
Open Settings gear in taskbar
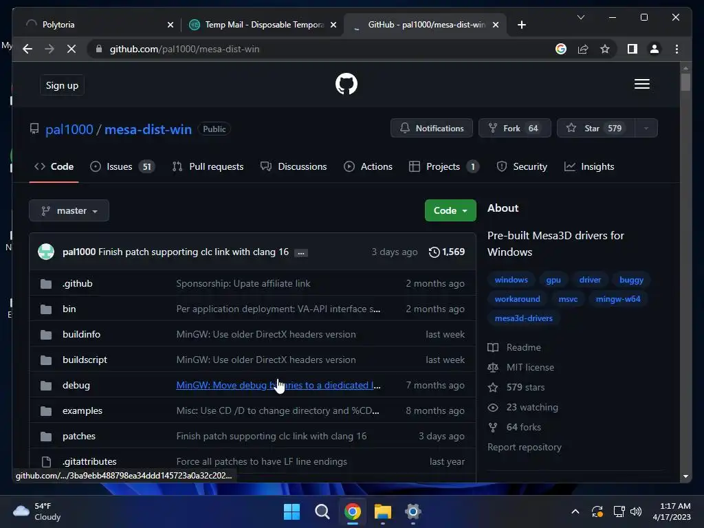click(x=412, y=511)
